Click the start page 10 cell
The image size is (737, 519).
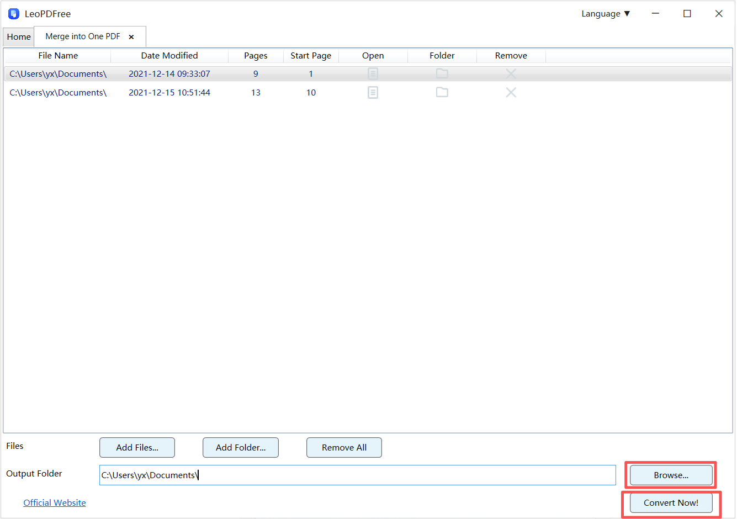coord(311,93)
